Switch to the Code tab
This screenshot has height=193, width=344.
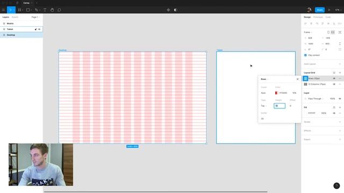[328, 17]
